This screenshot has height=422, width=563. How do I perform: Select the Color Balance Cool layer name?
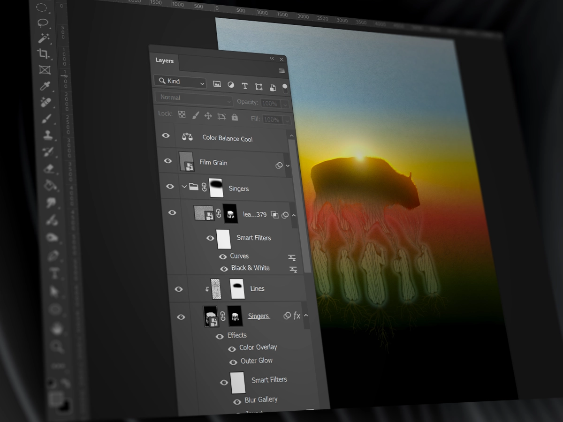228,138
